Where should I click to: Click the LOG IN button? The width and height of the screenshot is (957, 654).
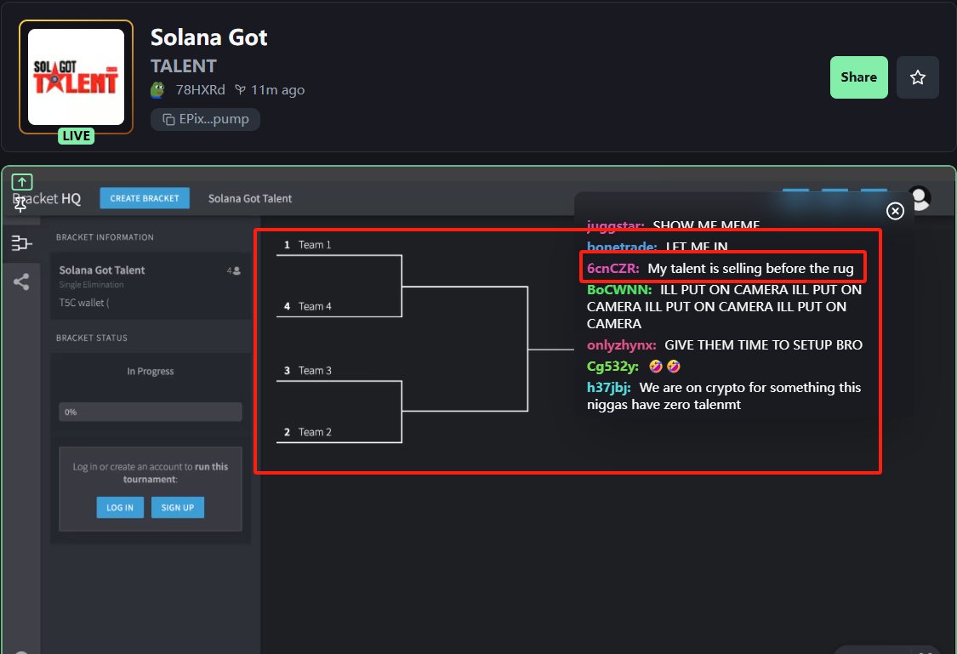[120, 508]
